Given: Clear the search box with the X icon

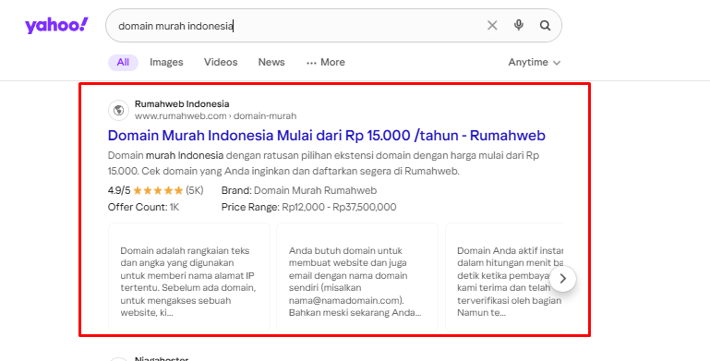Looking at the screenshot, I should tap(492, 25).
